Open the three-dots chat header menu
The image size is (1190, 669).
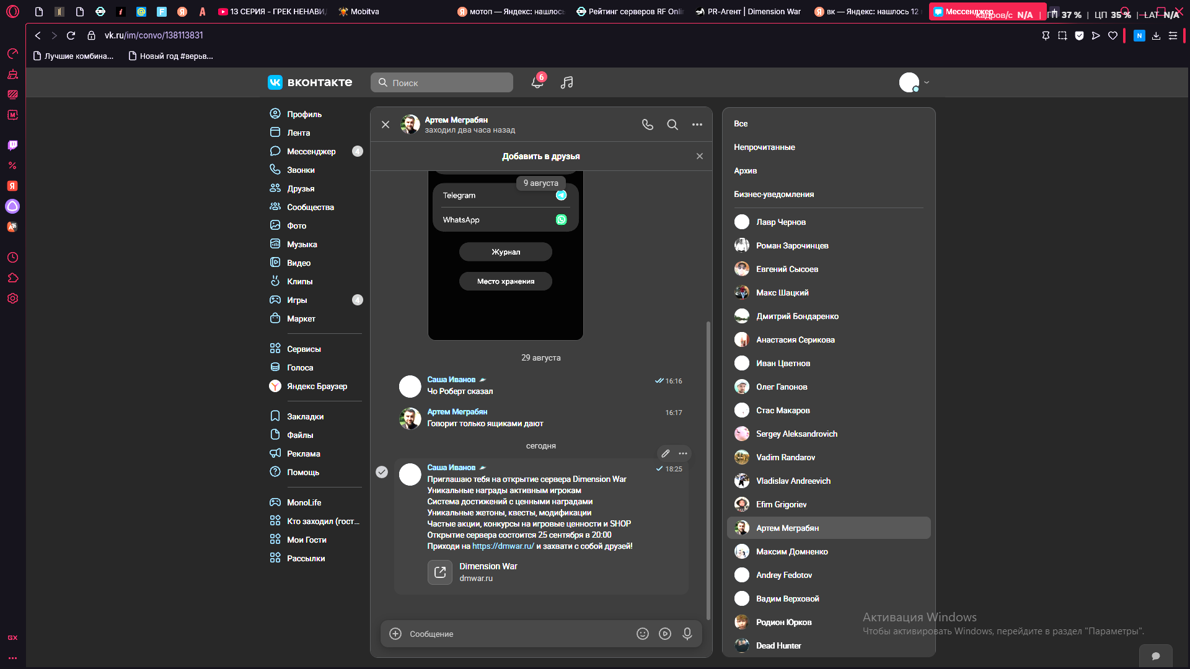[x=697, y=125]
